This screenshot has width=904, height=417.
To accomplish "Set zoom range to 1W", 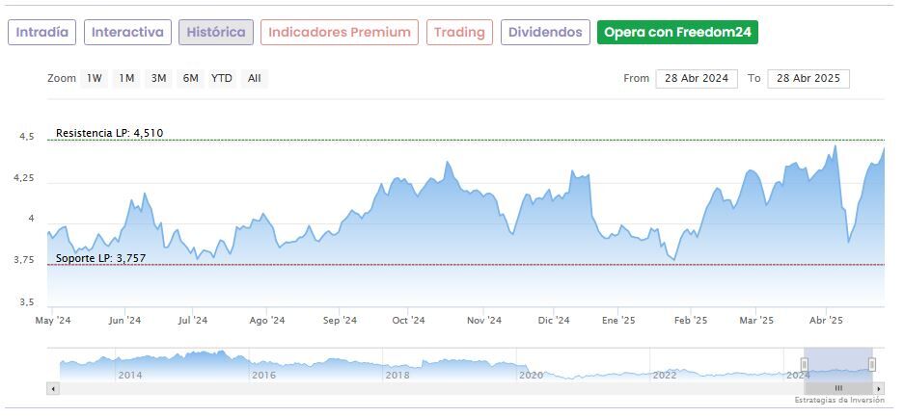I will (x=95, y=79).
